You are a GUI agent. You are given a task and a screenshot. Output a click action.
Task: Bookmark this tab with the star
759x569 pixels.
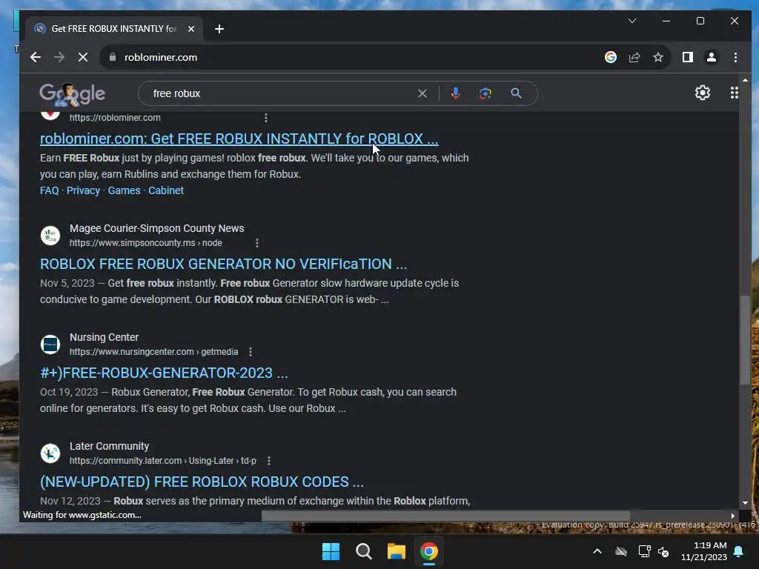pyautogui.click(x=658, y=57)
